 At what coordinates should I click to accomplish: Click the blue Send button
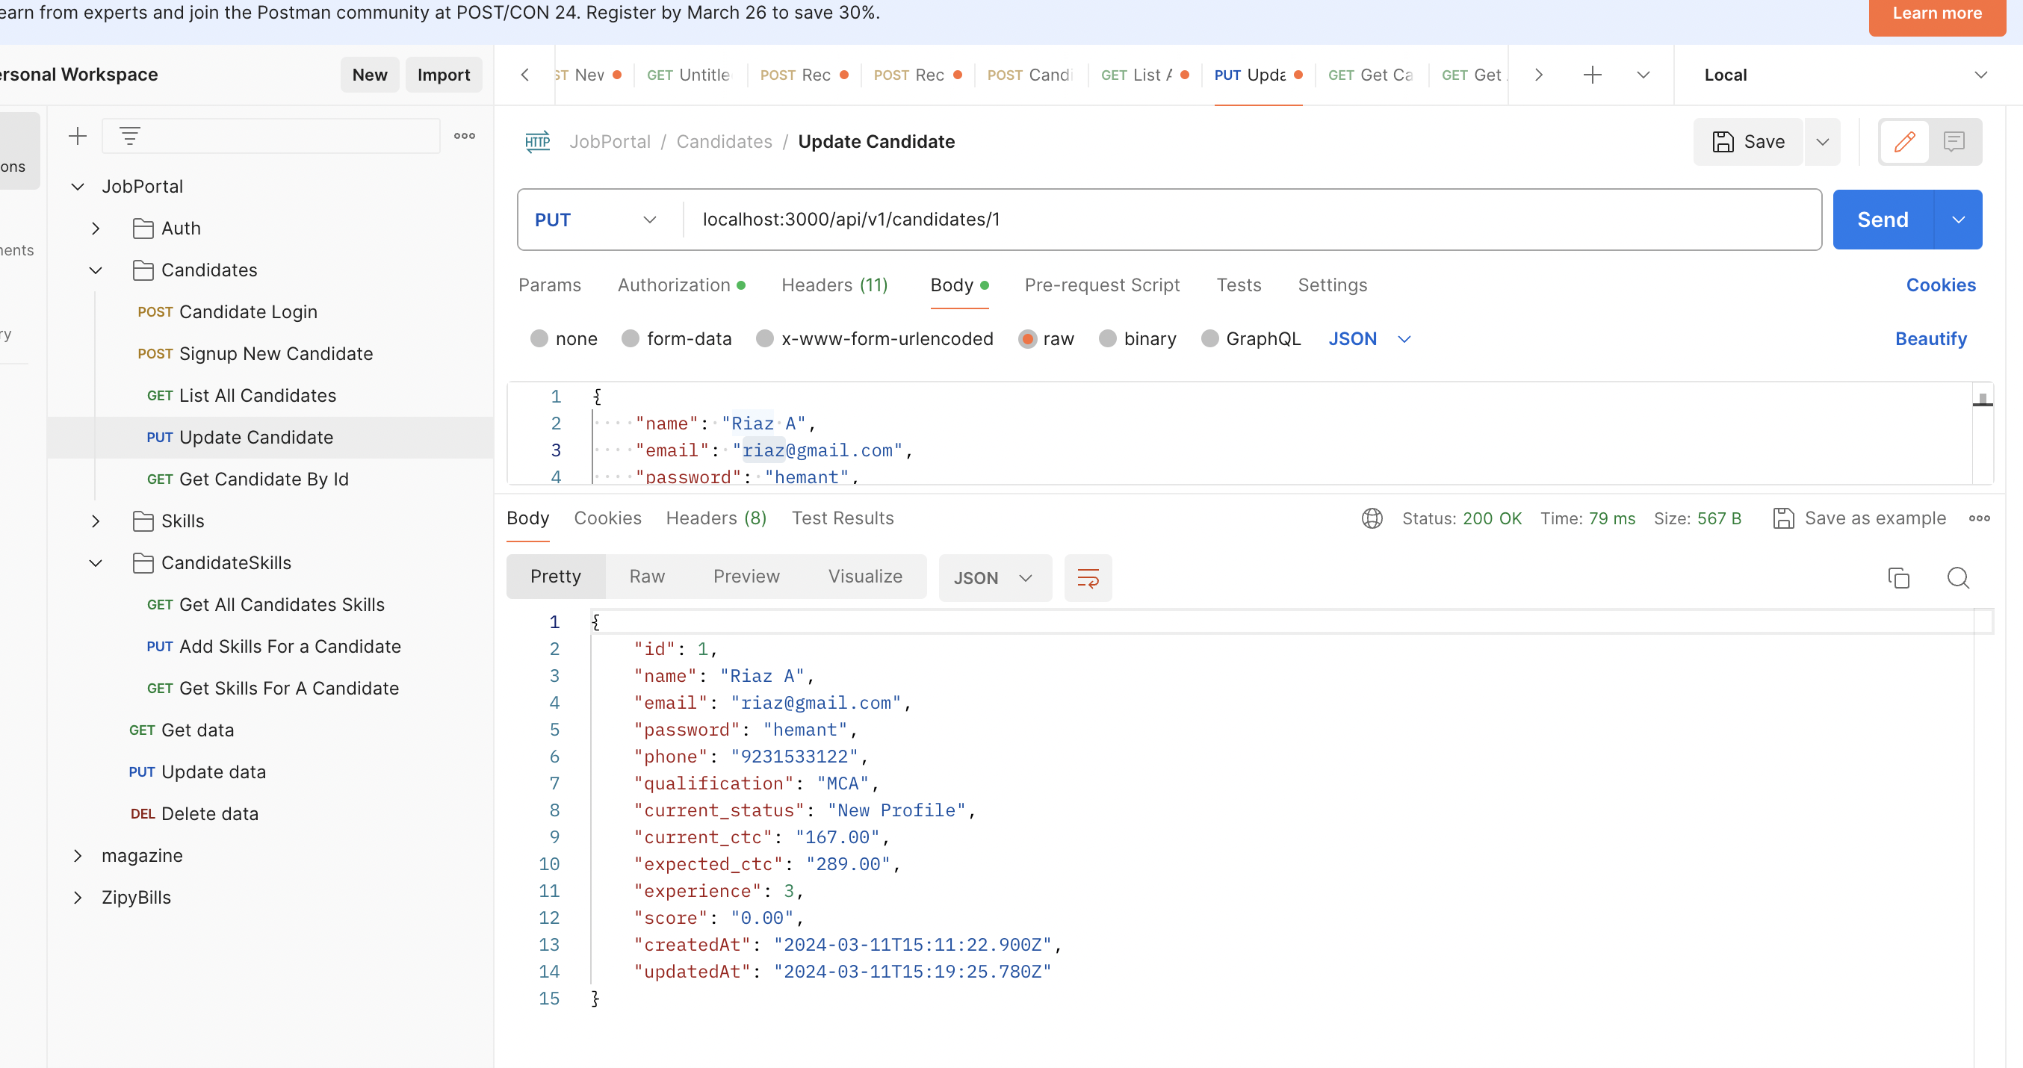(1882, 220)
